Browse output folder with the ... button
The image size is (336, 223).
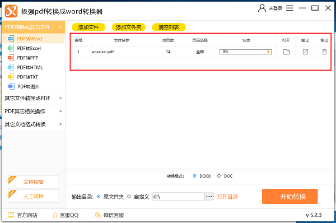tap(209, 197)
